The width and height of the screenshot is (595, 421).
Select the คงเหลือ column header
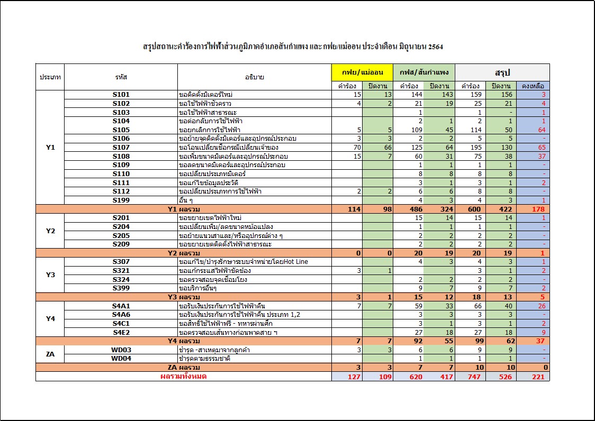pyautogui.click(x=533, y=86)
